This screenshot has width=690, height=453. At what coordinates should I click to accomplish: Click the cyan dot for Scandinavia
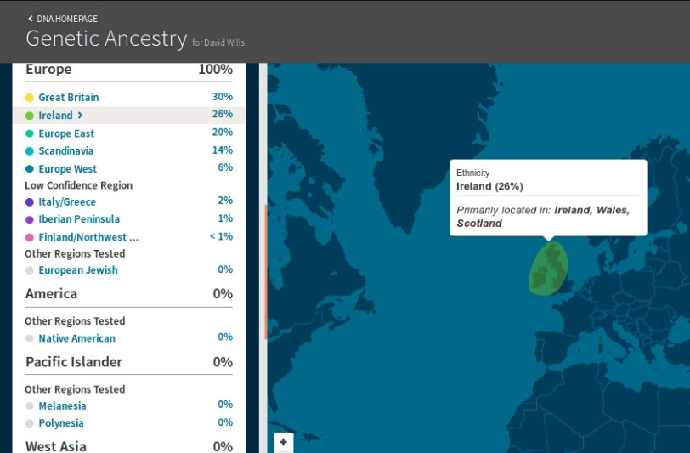(x=30, y=151)
